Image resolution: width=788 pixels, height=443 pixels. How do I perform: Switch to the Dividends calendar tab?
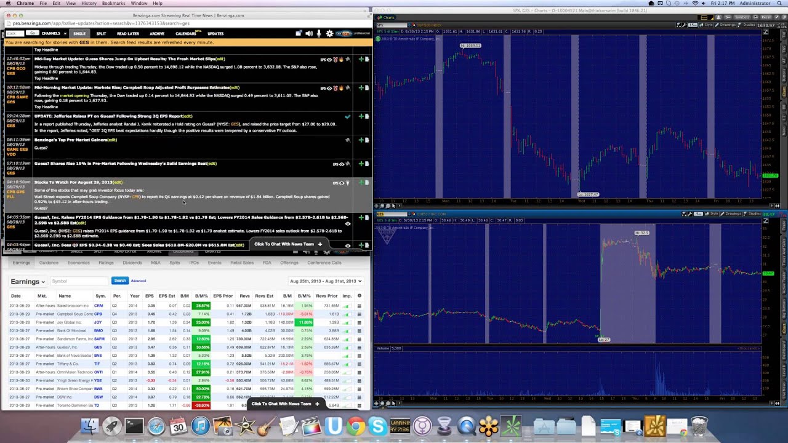(x=132, y=263)
